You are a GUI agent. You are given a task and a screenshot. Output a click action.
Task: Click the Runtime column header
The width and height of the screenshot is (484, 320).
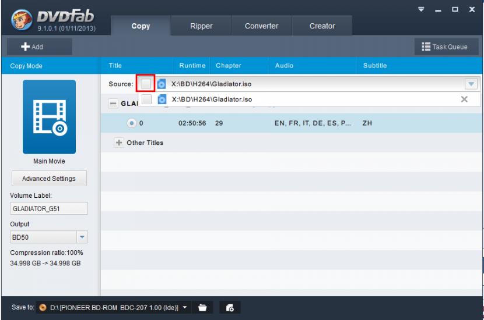pos(192,65)
